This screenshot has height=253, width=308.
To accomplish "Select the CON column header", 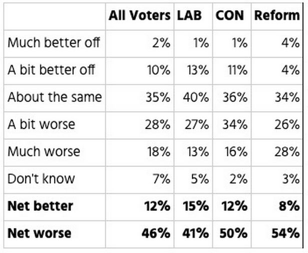I will click(x=230, y=16).
